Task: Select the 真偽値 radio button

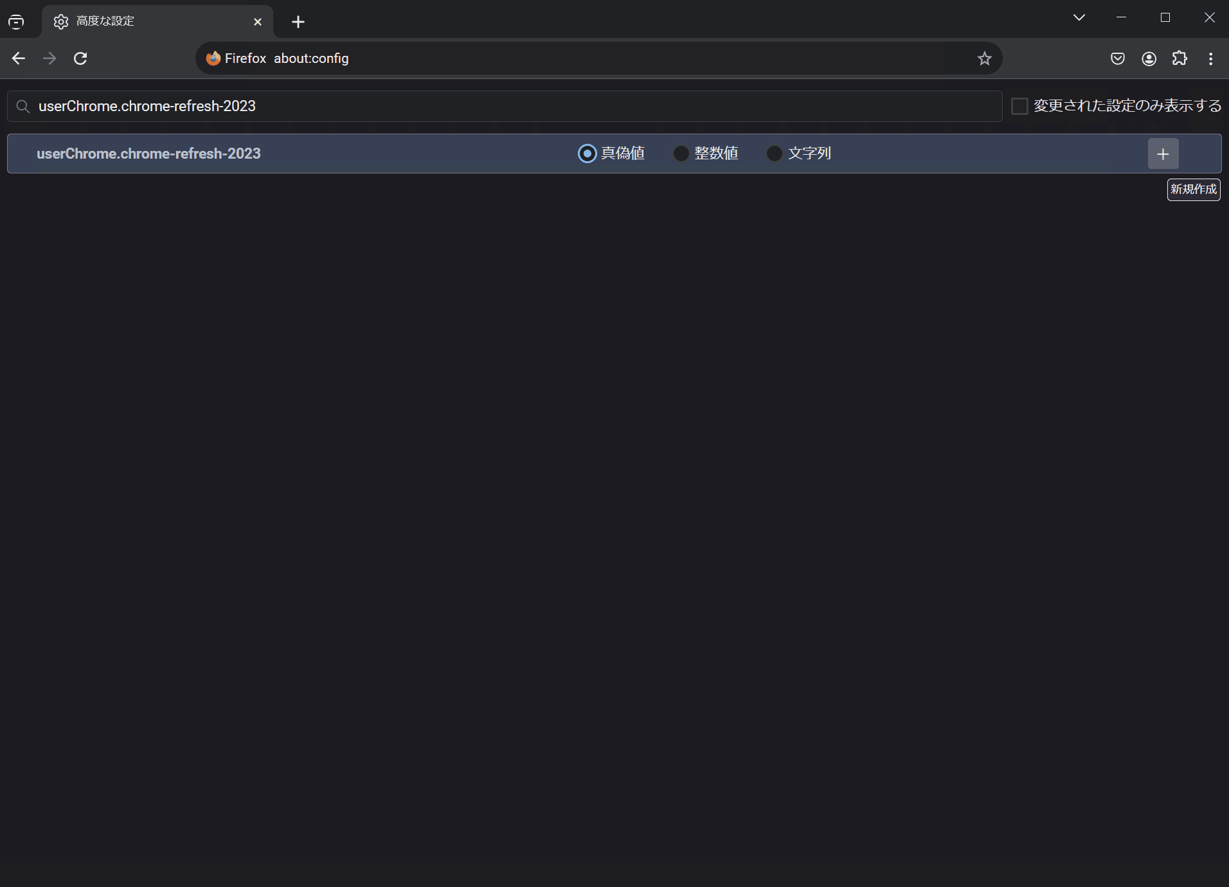Action: click(x=587, y=154)
